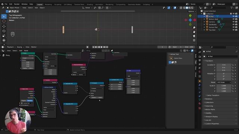Screen dimensions: 239x134
Task: Select the Cursor tool in viewport toolbar
Action: [x=4, y=21]
